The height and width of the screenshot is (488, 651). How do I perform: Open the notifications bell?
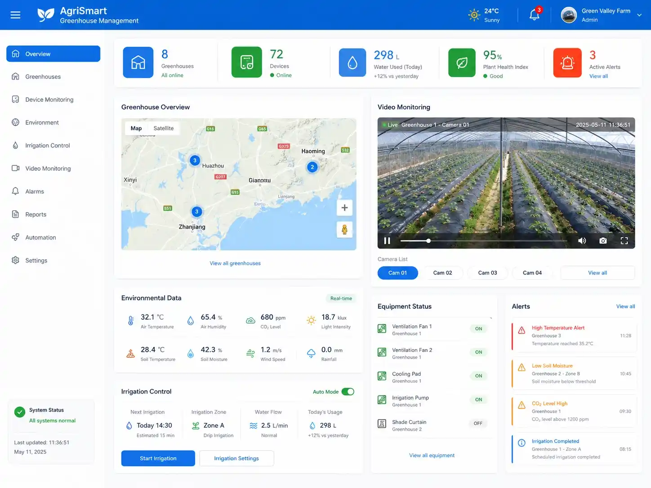[534, 15]
